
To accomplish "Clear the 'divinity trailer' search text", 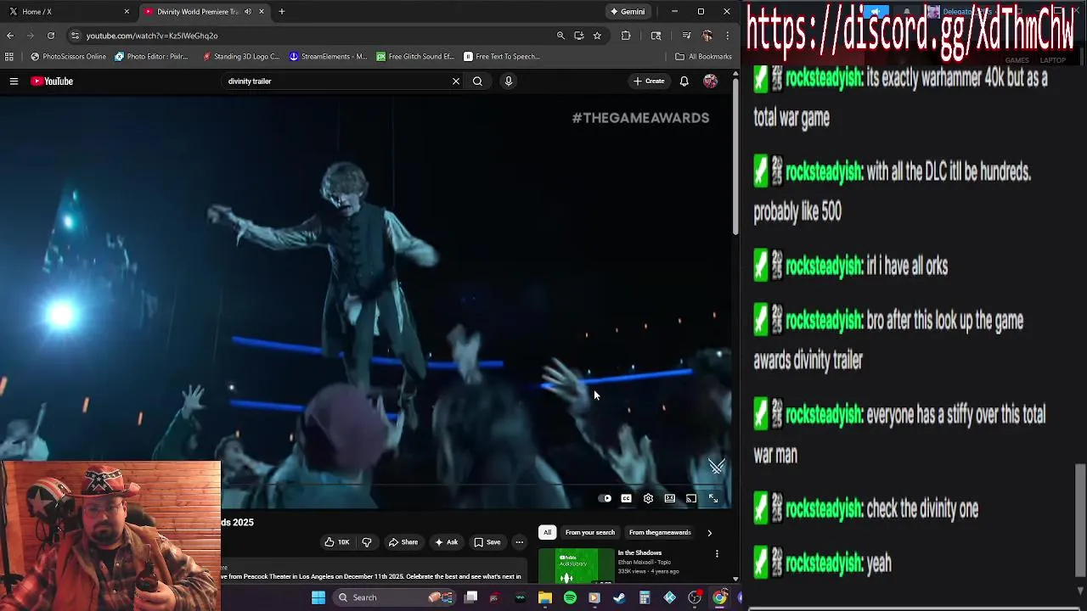I will tap(456, 81).
